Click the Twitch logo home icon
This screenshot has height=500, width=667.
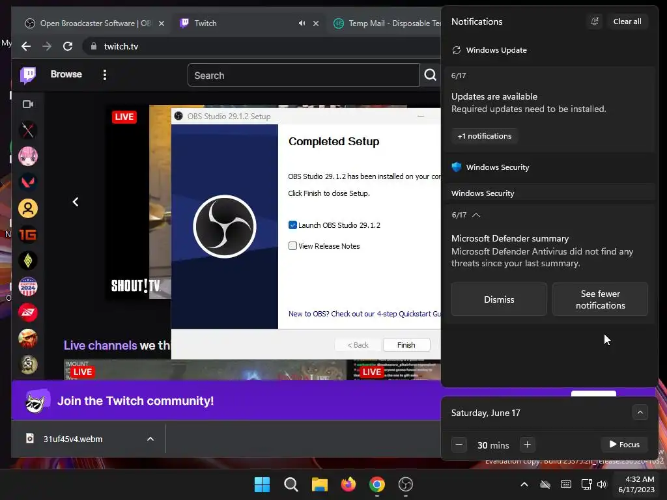28,76
